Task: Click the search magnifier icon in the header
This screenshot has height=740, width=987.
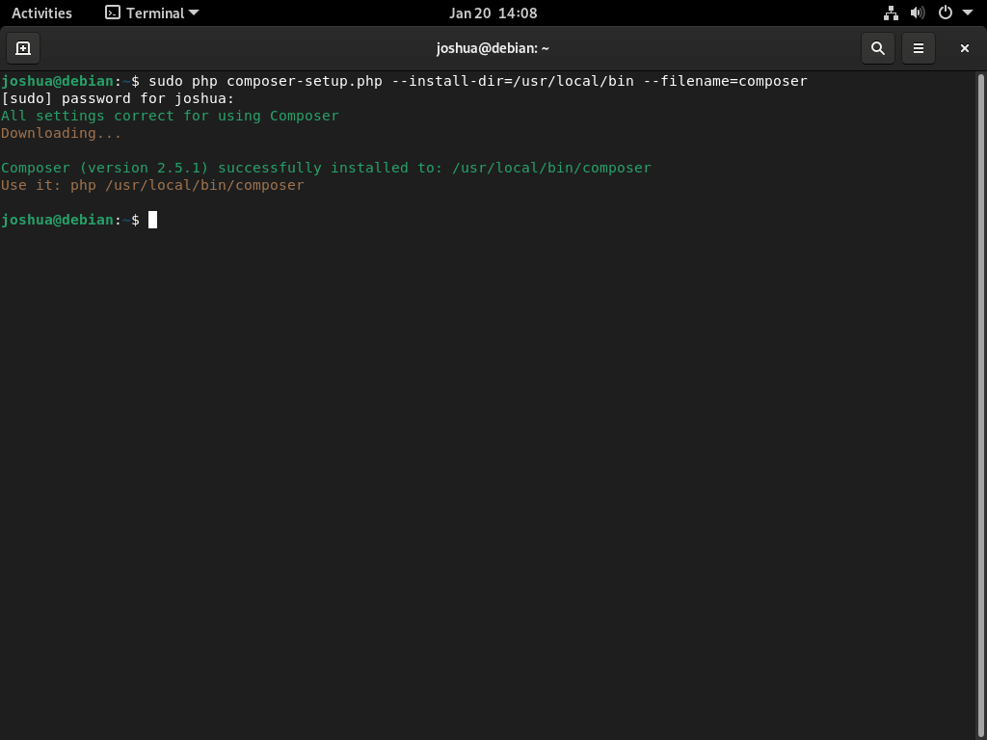Action: 877,47
